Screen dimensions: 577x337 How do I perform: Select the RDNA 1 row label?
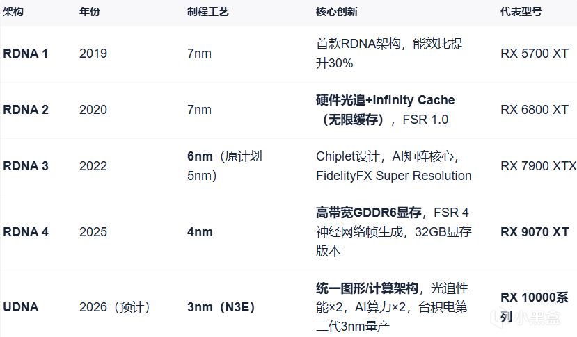coord(26,54)
